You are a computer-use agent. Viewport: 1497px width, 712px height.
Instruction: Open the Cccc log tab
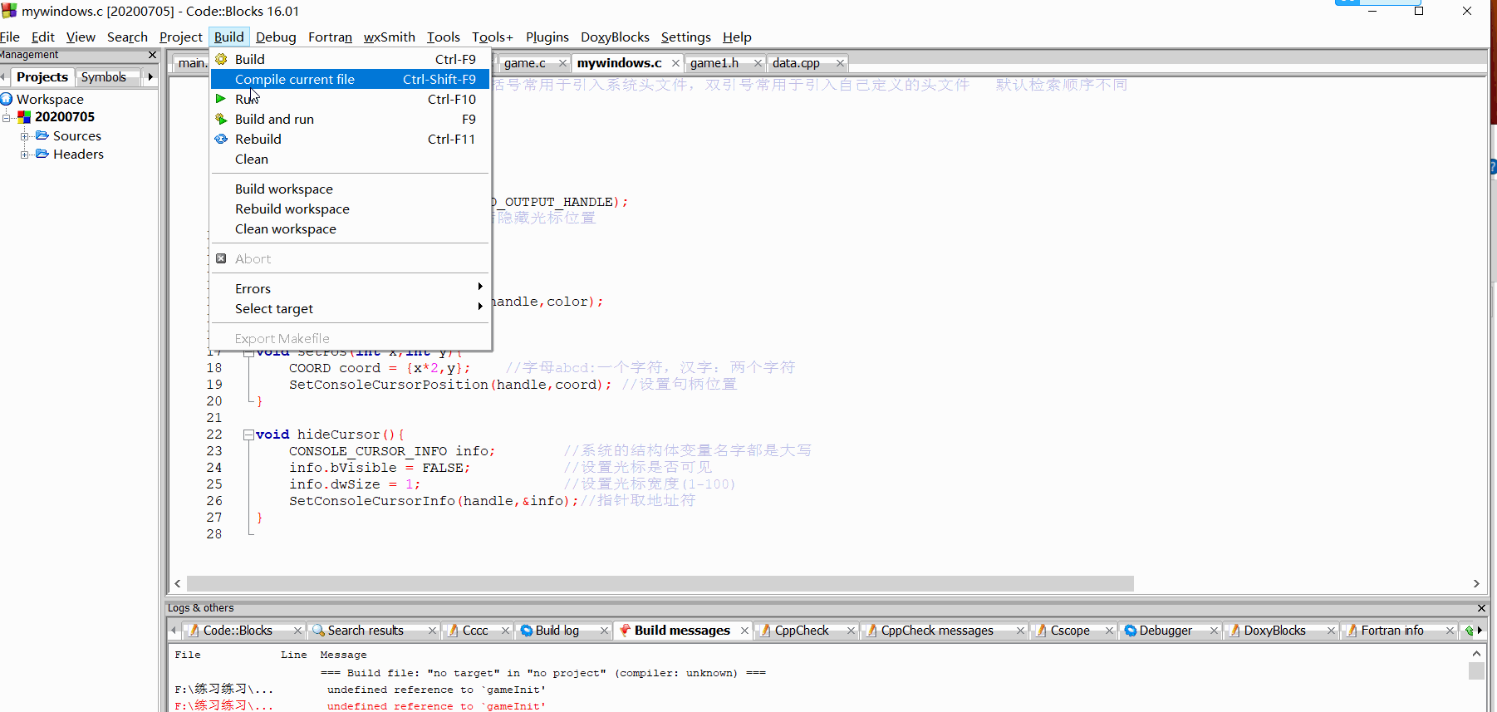pyautogui.click(x=475, y=631)
